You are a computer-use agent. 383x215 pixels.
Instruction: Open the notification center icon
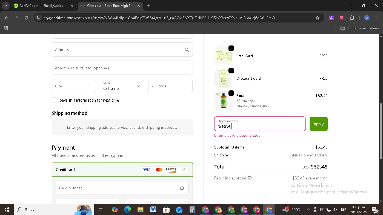pos(375,210)
